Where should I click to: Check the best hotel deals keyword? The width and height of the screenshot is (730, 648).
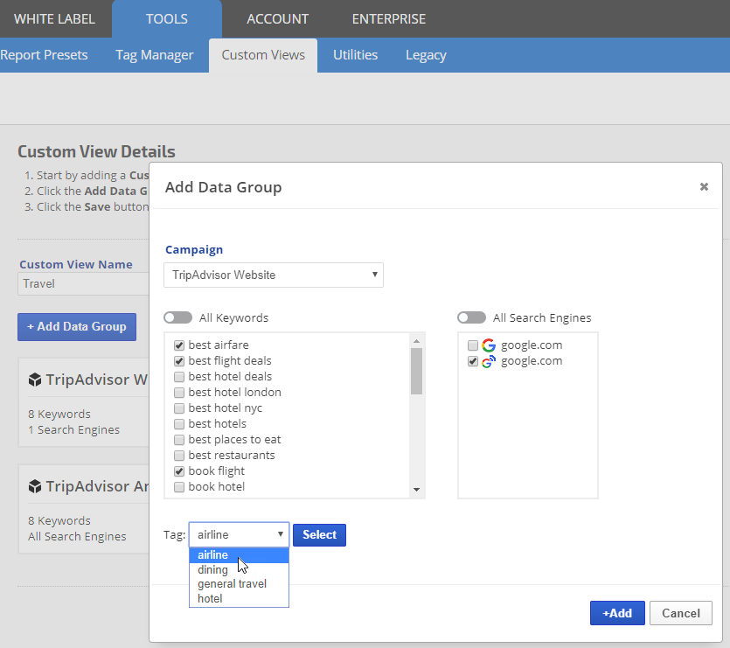coord(179,377)
